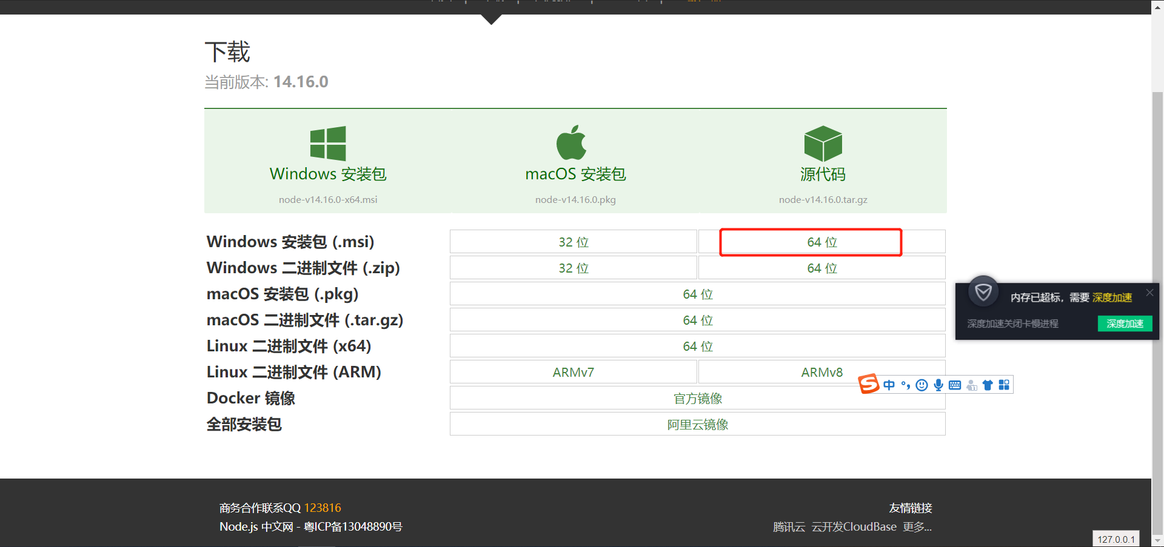Viewport: 1164px width, 547px height.
Task: Click the row label Windows 安装包 (.msi)
Action: click(290, 242)
